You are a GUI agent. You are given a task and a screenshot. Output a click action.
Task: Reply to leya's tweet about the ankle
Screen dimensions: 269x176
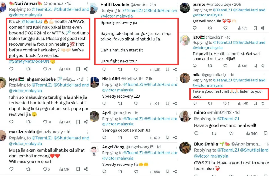coord(11,122)
